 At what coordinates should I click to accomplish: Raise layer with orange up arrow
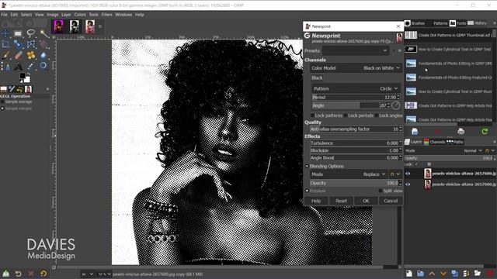click(x=432, y=274)
